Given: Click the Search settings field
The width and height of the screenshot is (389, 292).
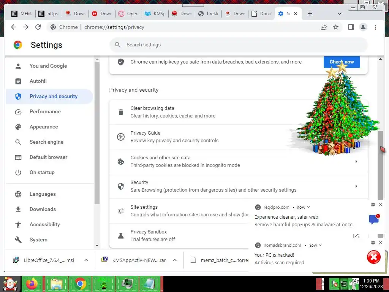Looking at the screenshot, I should click(x=239, y=45).
